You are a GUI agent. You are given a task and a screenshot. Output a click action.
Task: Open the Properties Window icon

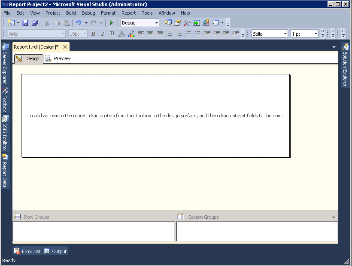coord(178,23)
